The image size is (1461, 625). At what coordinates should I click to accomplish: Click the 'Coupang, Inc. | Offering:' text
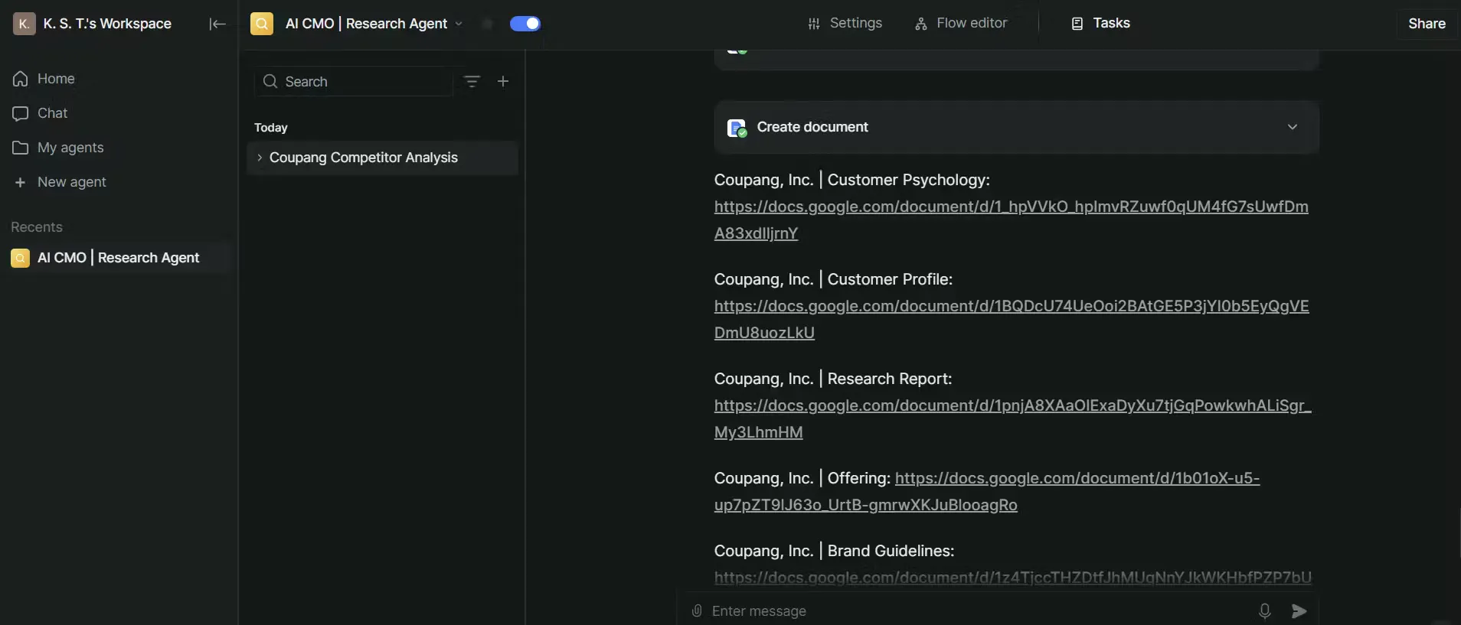click(x=802, y=478)
